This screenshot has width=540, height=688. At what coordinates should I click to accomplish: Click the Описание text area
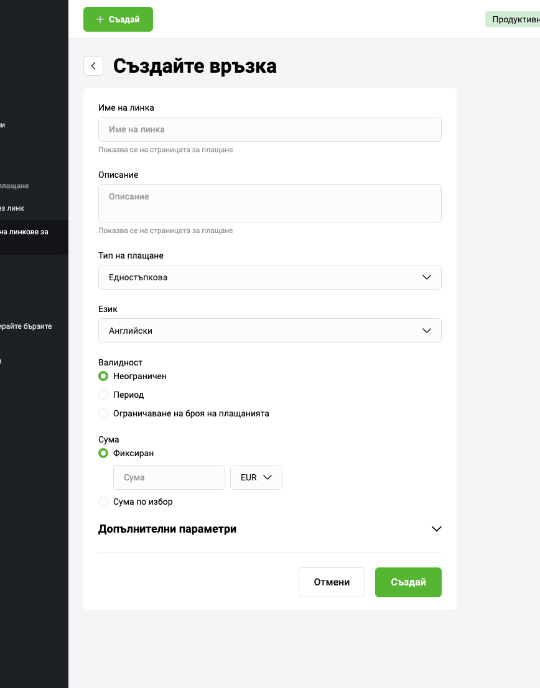(269, 203)
